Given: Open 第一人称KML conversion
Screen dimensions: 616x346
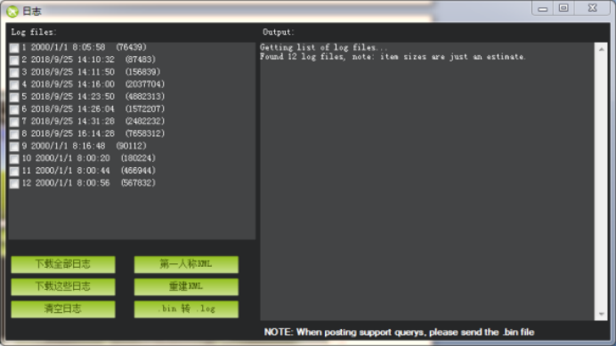Looking at the screenshot, I should (x=186, y=264).
